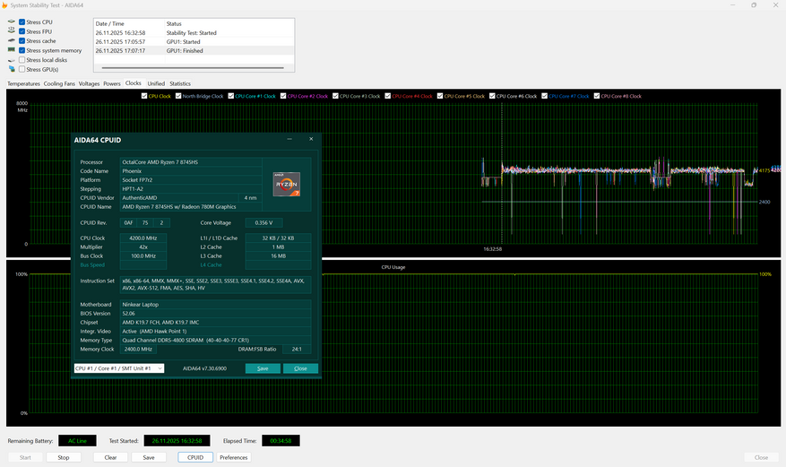786x467 pixels.
Task: Click the monitor icon beside Stress GPU(s)
Action: (12, 69)
